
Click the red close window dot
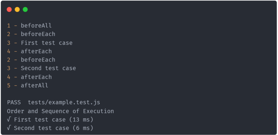click(x=9, y=9)
